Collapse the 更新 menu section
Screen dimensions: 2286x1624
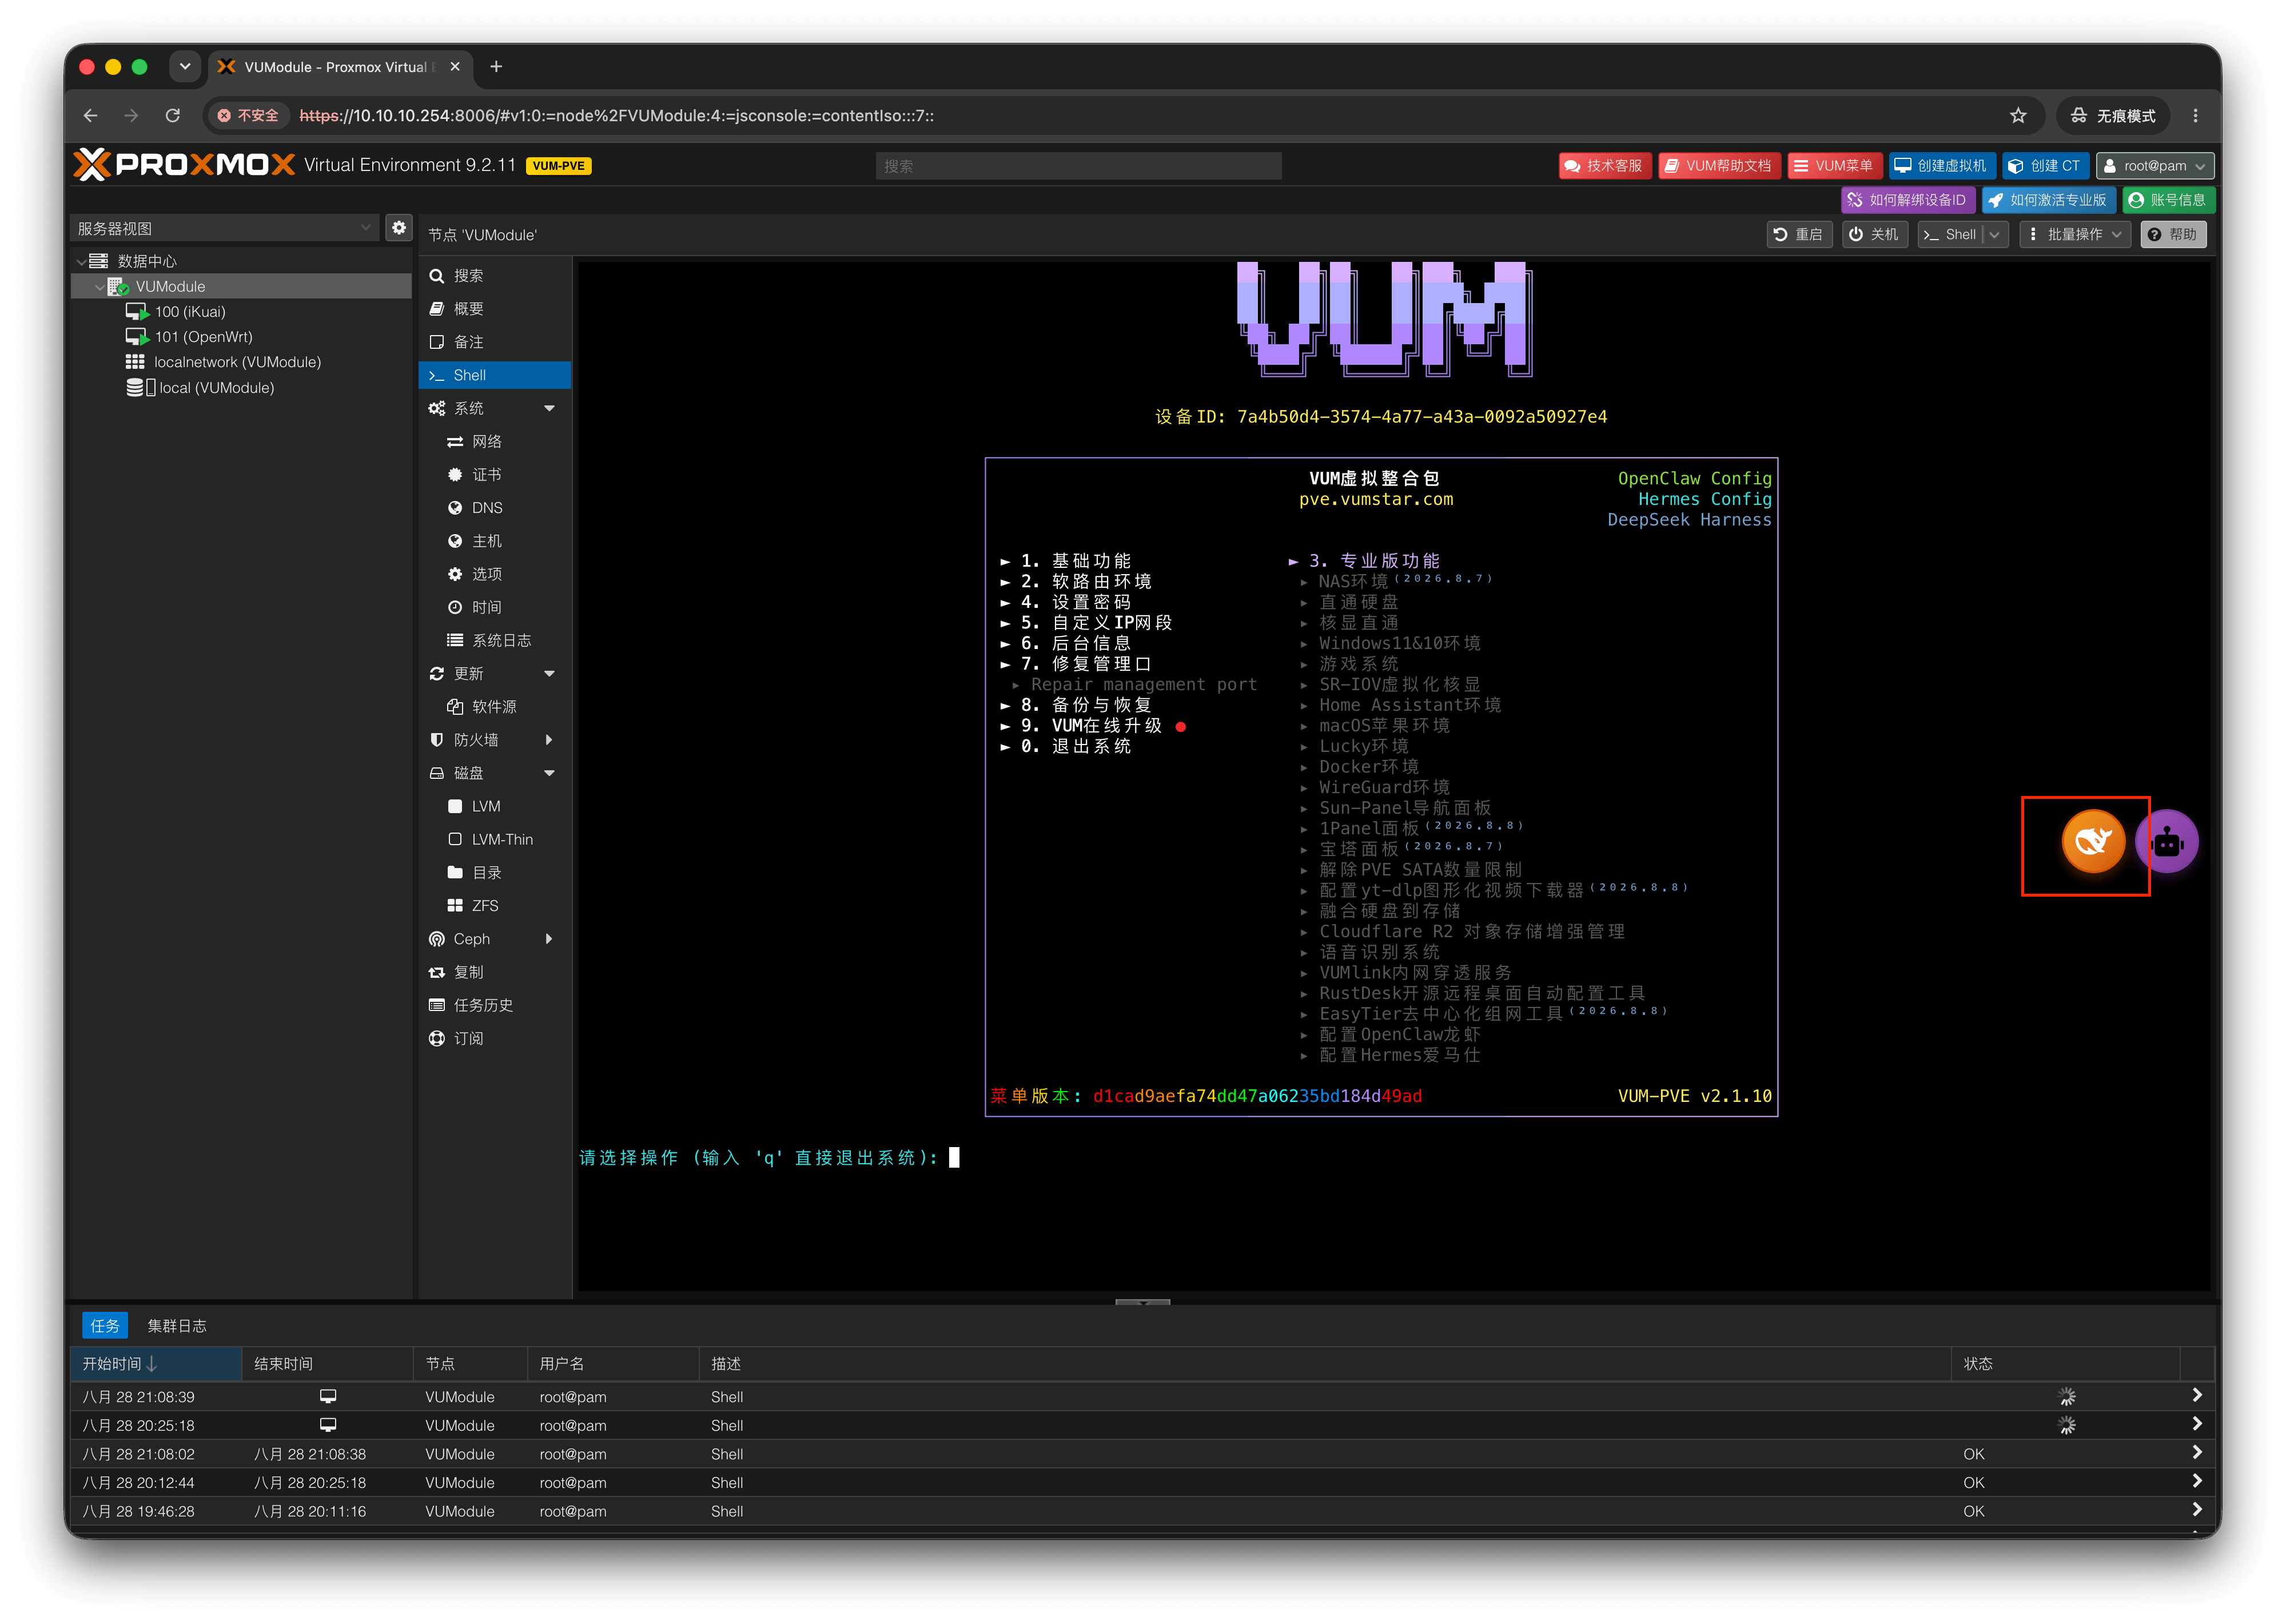click(x=549, y=673)
